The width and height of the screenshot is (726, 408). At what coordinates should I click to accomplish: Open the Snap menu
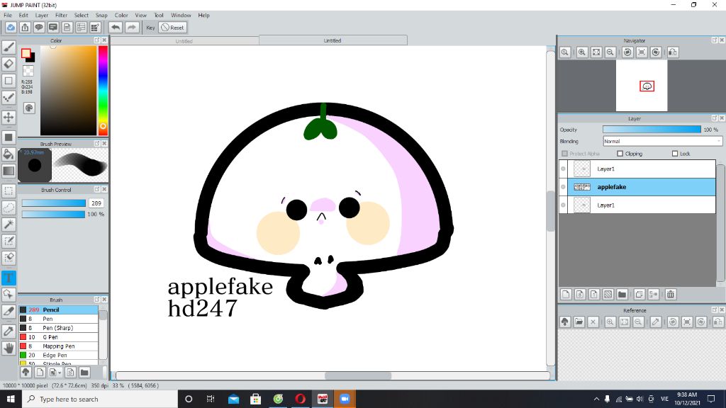pyautogui.click(x=101, y=16)
